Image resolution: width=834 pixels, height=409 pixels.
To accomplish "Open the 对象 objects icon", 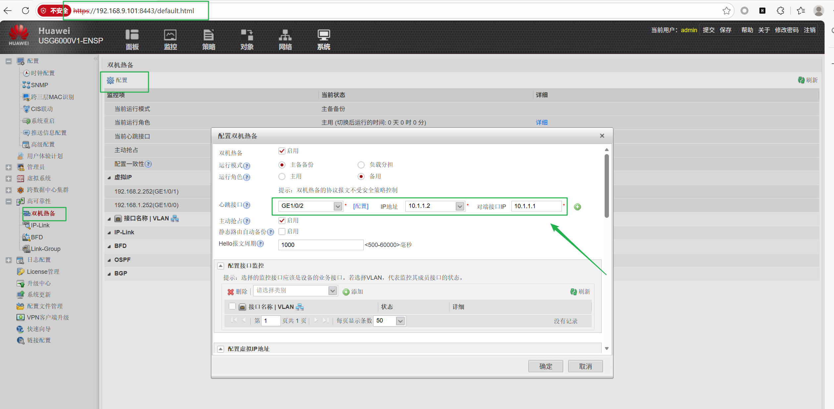I will click(x=247, y=35).
